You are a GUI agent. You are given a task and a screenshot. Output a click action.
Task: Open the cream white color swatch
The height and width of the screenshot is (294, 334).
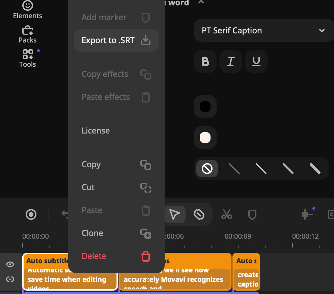(x=205, y=138)
